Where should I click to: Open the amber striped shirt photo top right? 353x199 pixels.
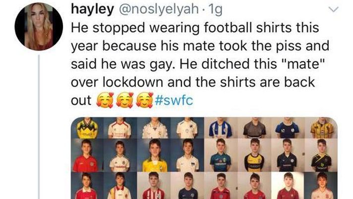point(321,128)
